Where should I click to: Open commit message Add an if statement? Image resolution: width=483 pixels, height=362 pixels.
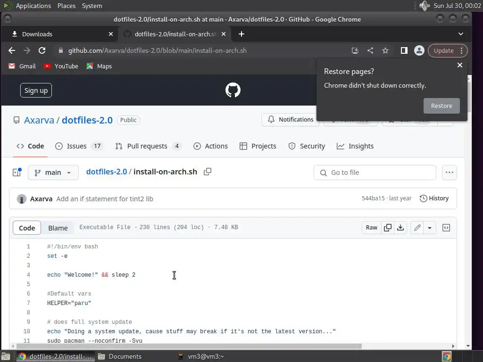pyautogui.click(x=105, y=199)
